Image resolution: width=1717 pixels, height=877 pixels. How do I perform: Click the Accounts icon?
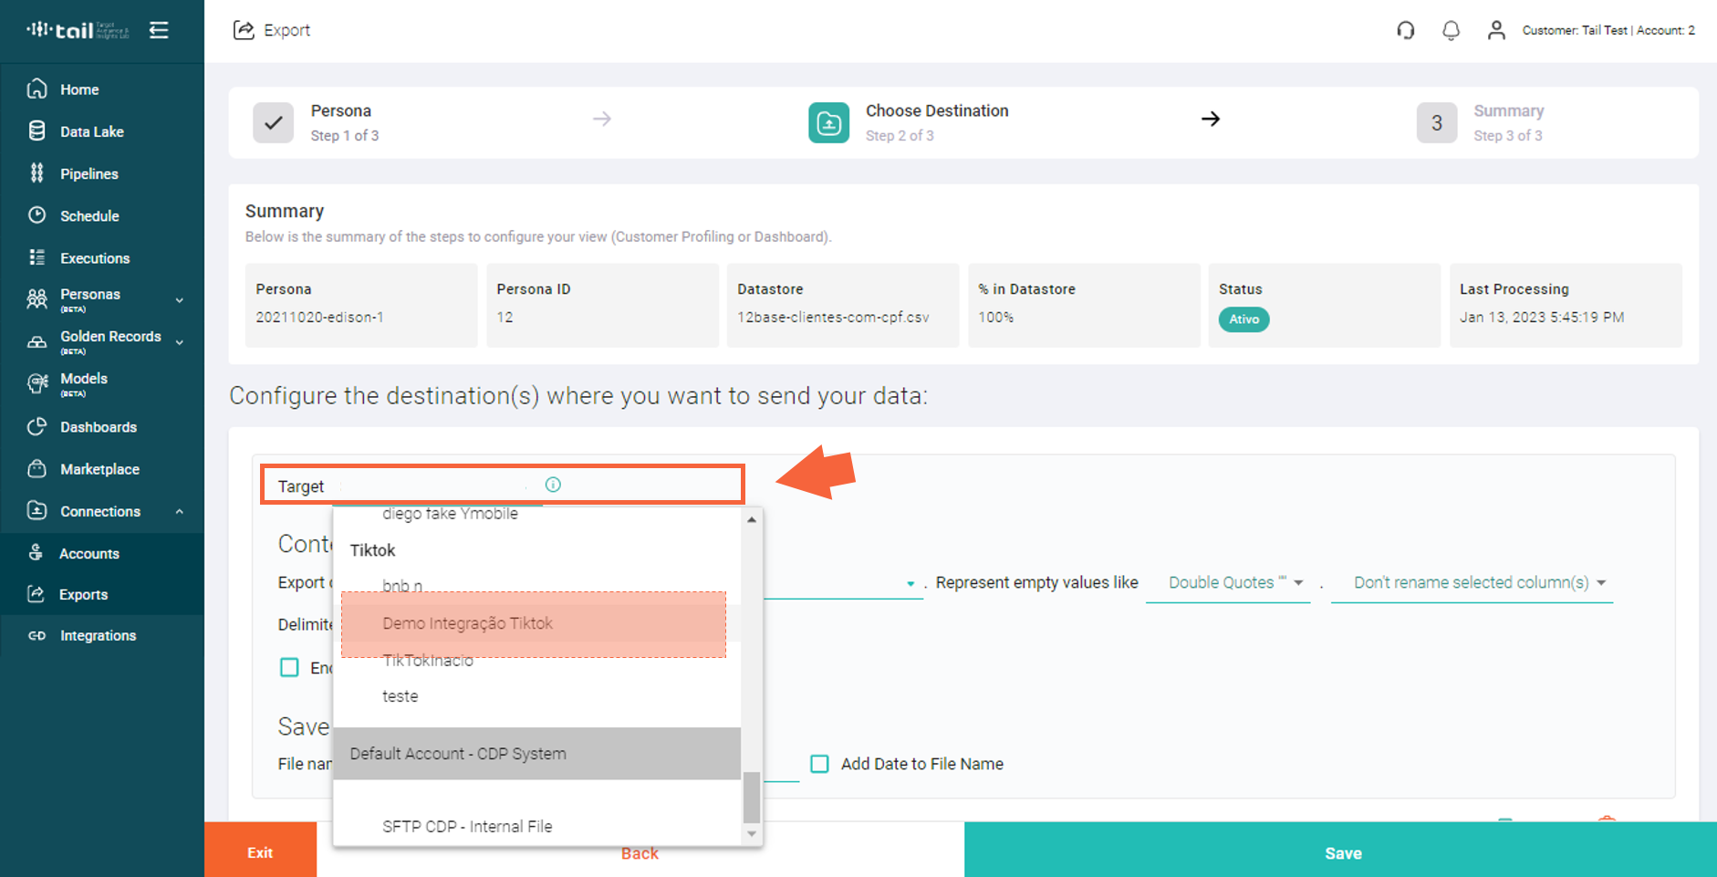36,553
